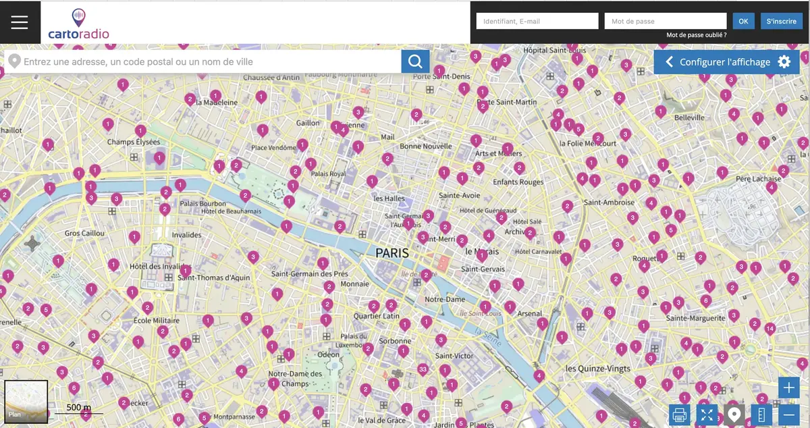Click the magnifier search button
This screenshot has height=428, width=810.
[x=415, y=61]
